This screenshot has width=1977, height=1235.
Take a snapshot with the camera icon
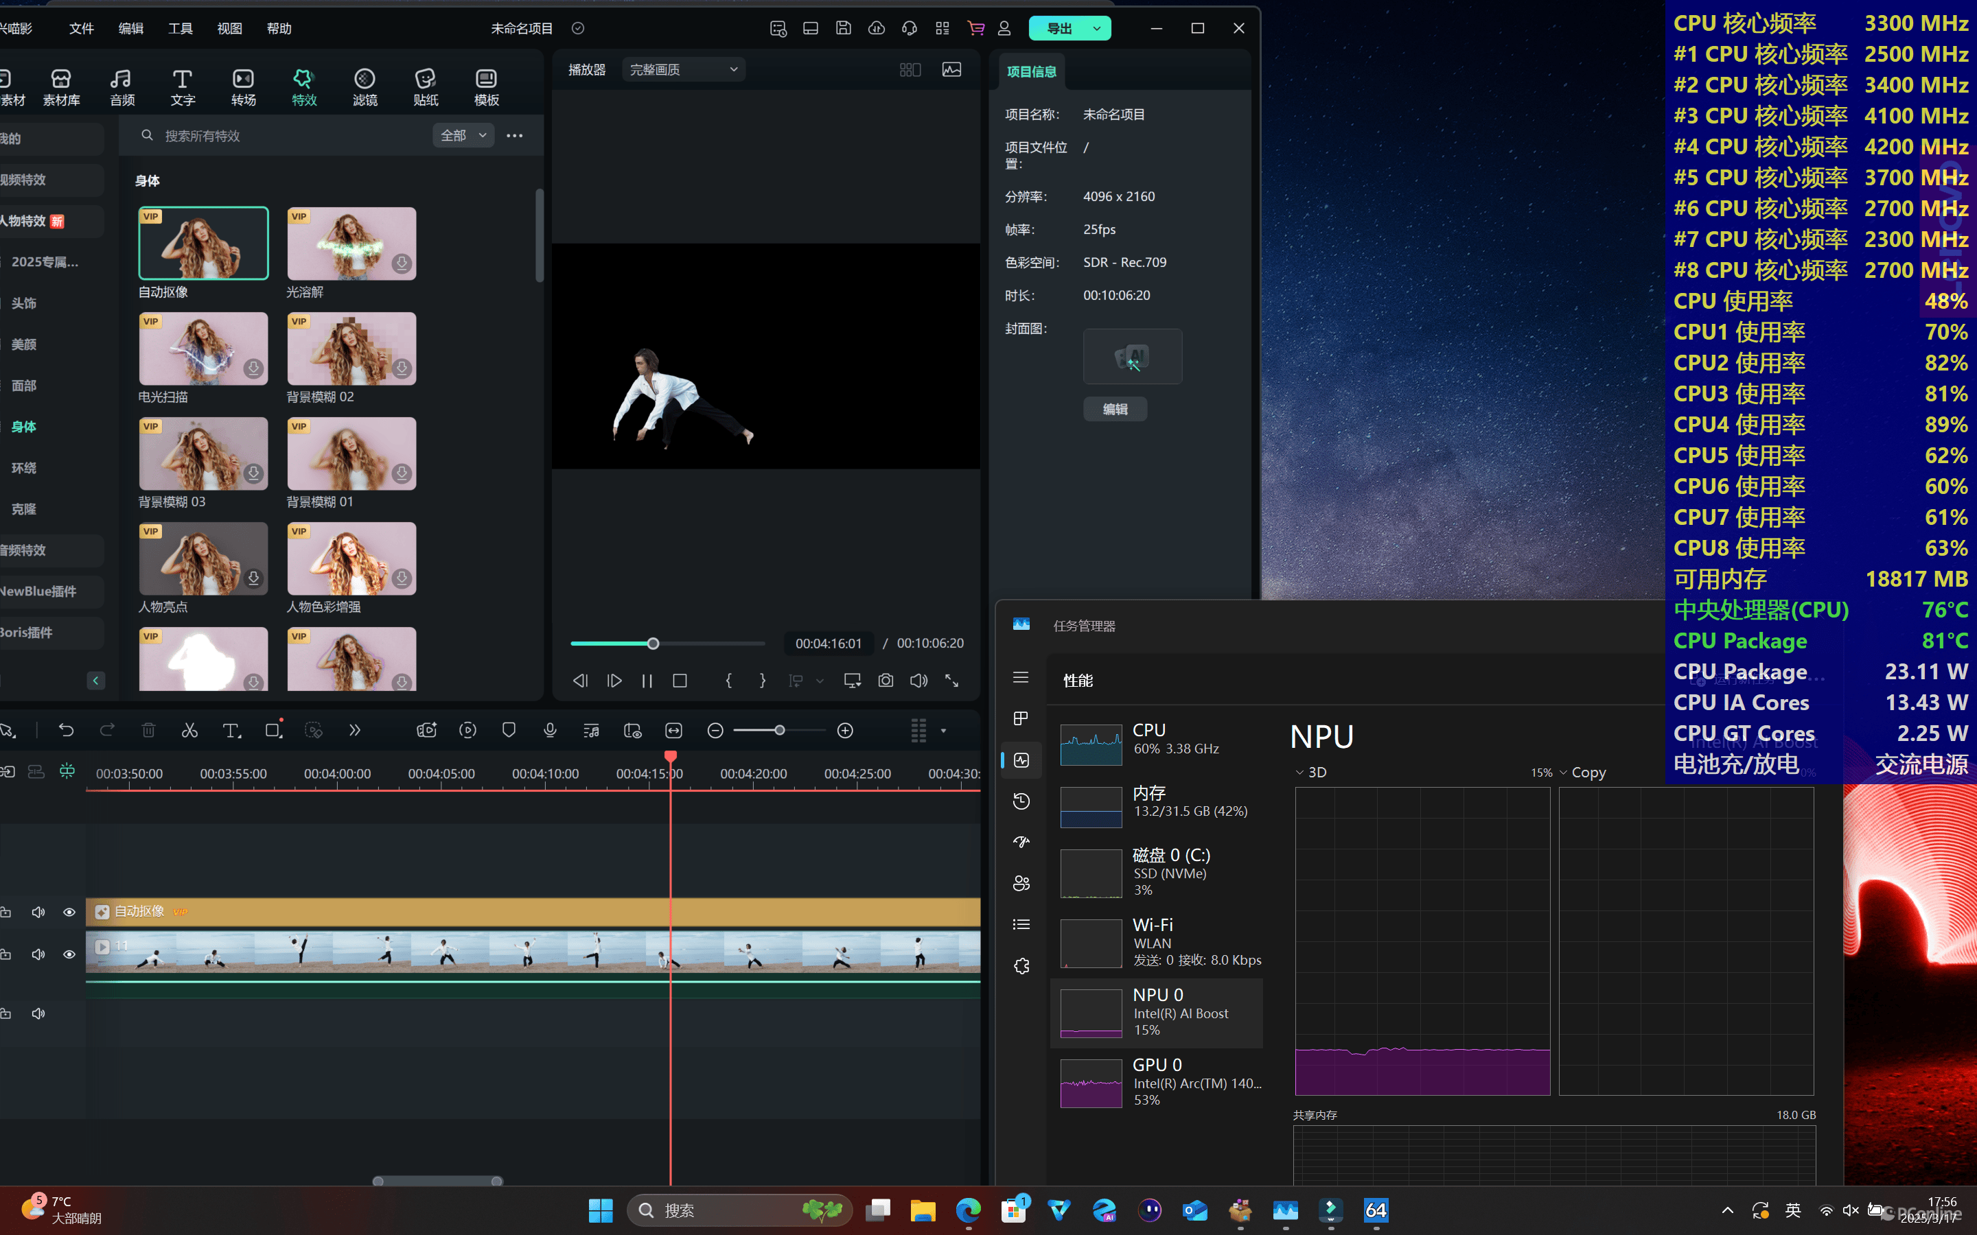tap(886, 681)
